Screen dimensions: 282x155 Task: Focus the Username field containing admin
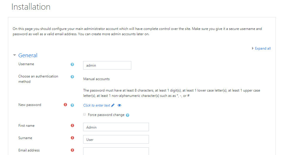click(107, 65)
